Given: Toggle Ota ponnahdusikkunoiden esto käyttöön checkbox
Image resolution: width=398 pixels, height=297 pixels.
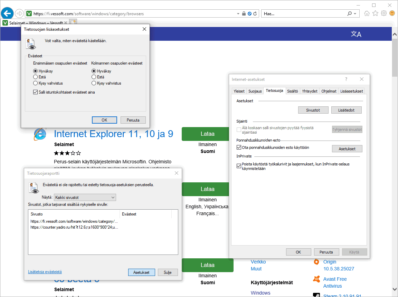Looking at the screenshot, I should coord(239,147).
